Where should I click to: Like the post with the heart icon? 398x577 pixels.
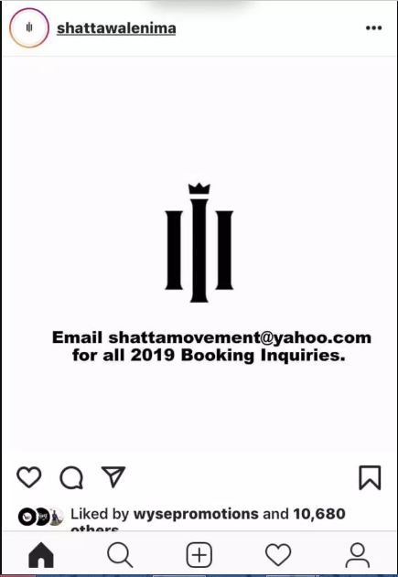pyautogui.click(x=29, y=477)
